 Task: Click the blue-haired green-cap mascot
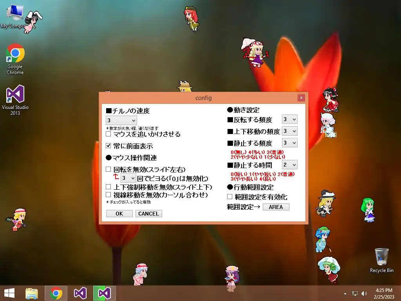coord(323,239)
